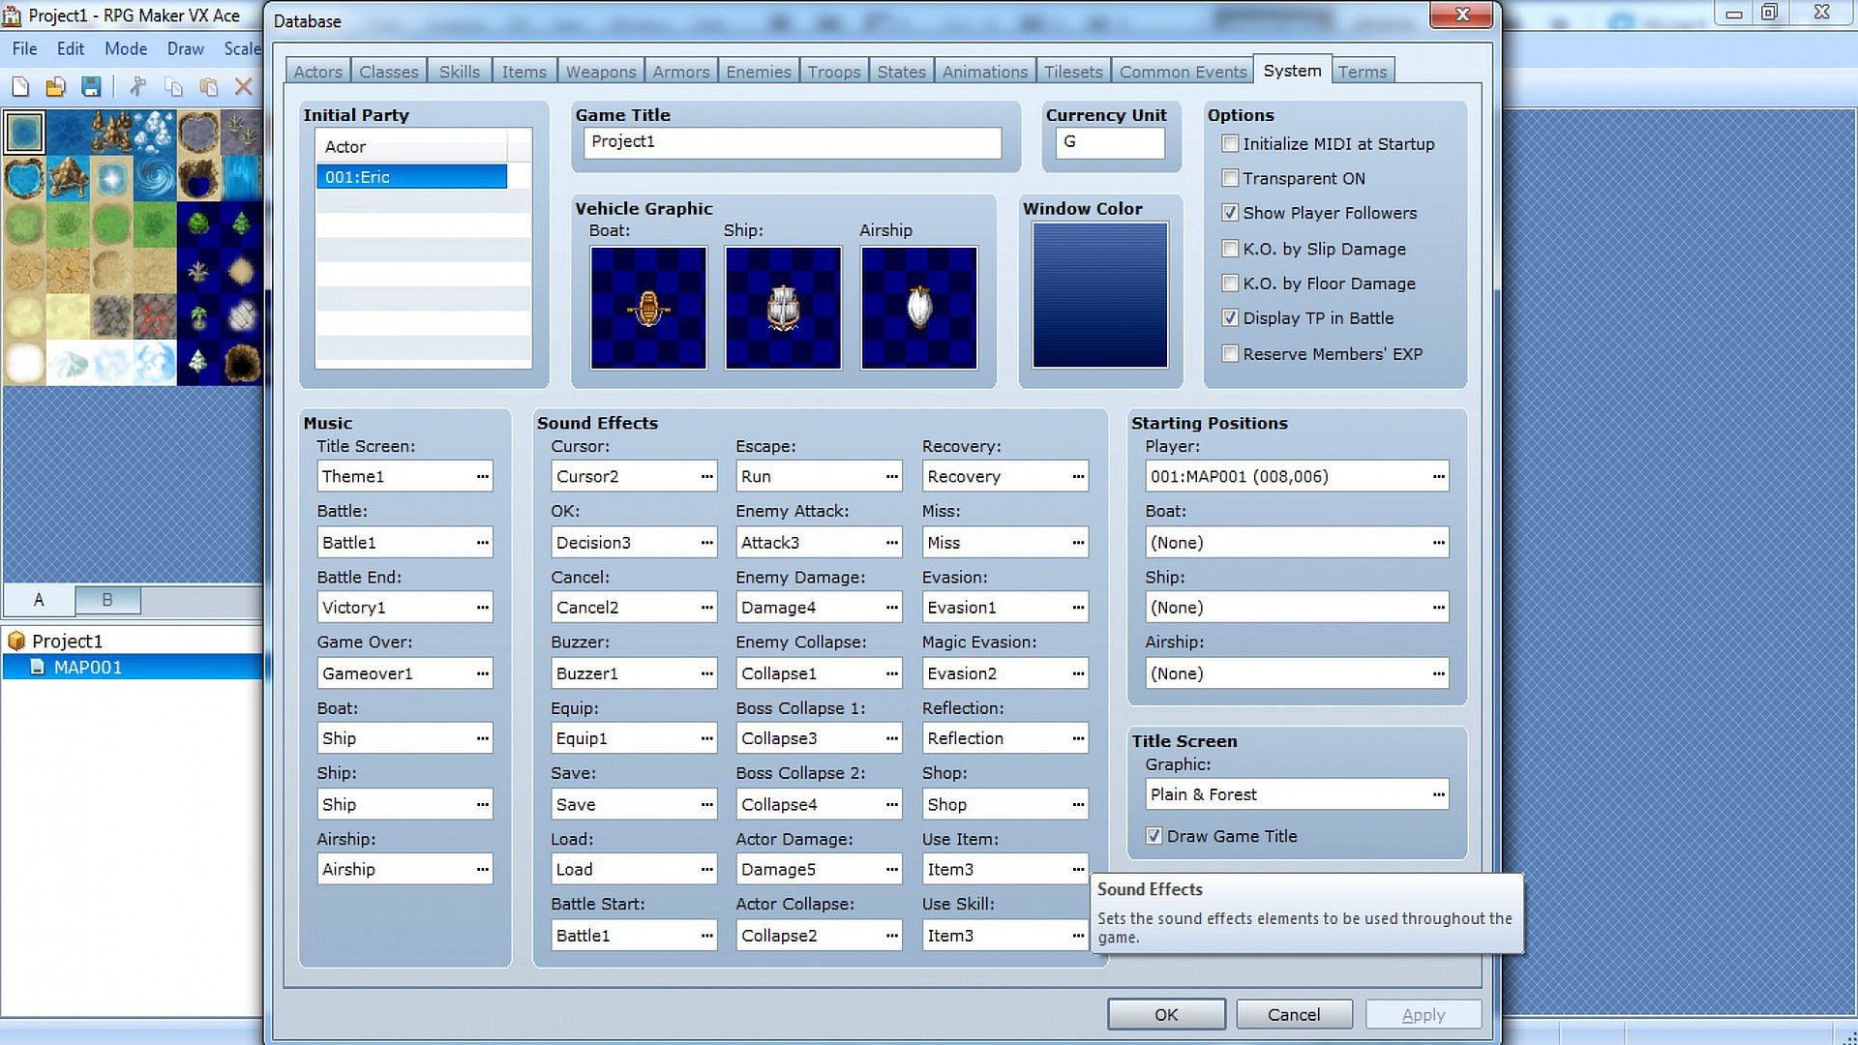Select the Boat vehicle graphic
The image size is (1858, 1045).
tap(648, 308)
